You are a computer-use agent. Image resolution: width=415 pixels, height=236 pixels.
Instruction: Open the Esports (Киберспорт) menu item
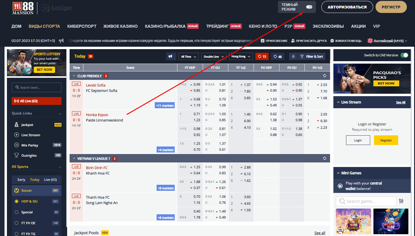[82, 26]
